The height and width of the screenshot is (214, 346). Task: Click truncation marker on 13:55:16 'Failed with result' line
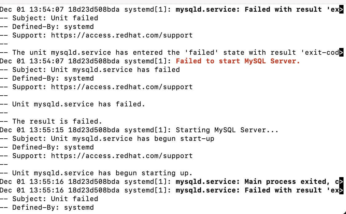(341, 190)
